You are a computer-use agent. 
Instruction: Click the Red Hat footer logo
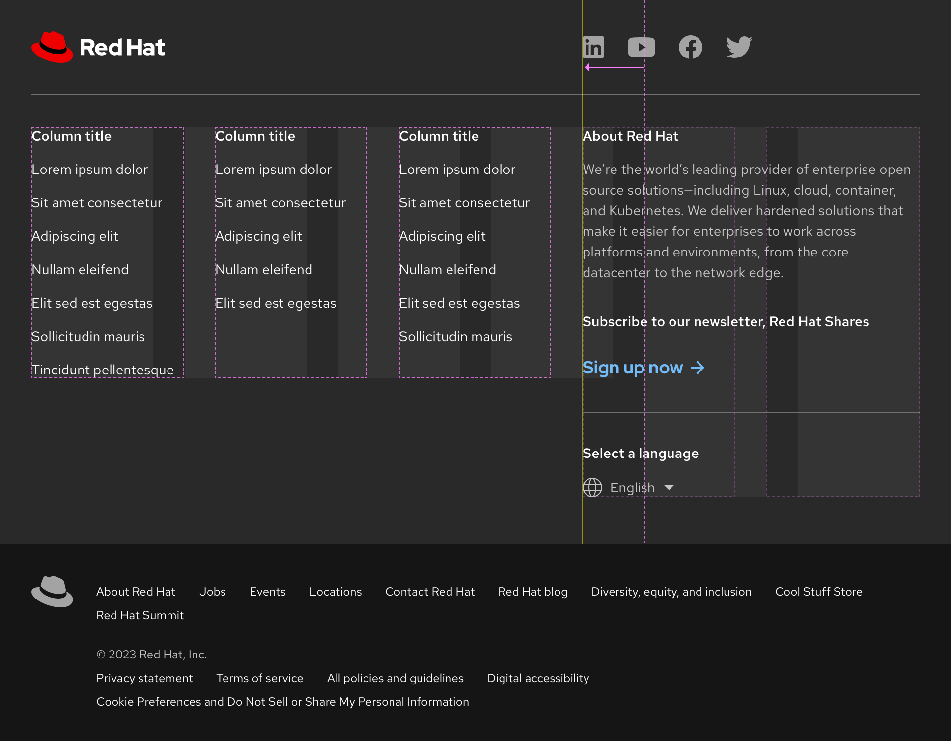pyautogui.click(x=52, y=591)
